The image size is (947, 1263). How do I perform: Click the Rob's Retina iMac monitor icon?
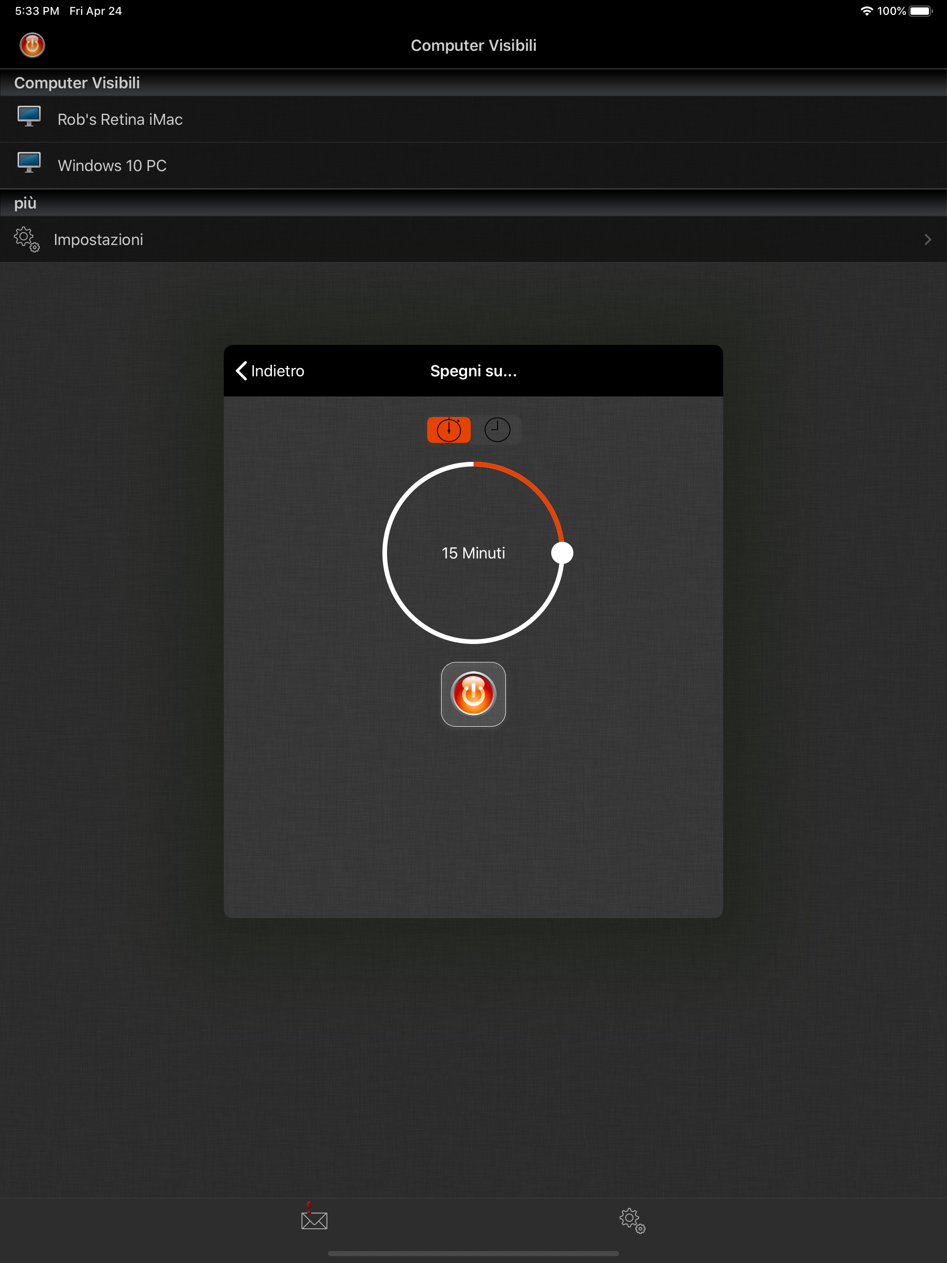tap(29, 116)
